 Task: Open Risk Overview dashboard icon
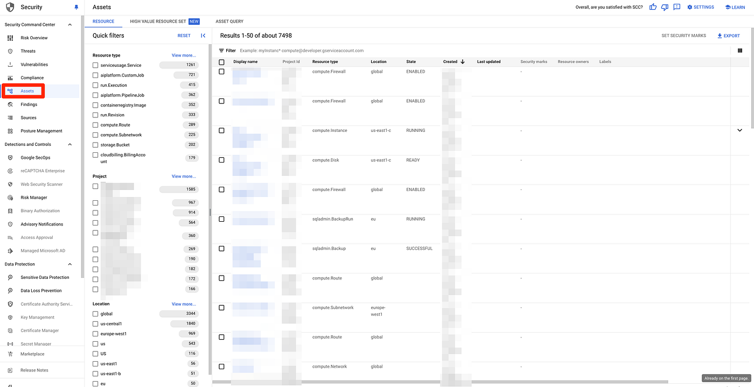pos(10,38)
